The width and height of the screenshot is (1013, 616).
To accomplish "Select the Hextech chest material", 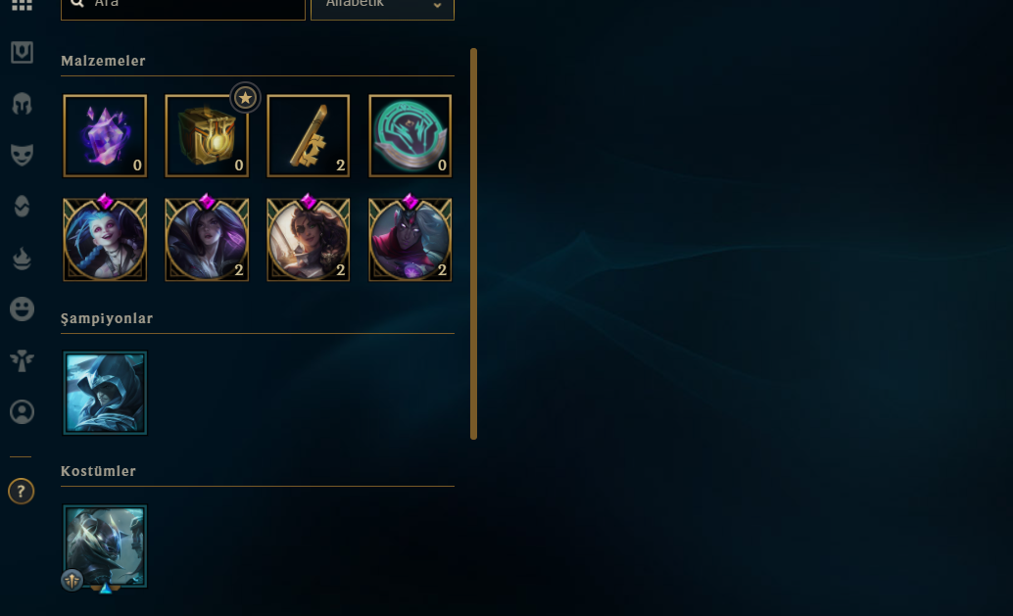I will 207,136.
